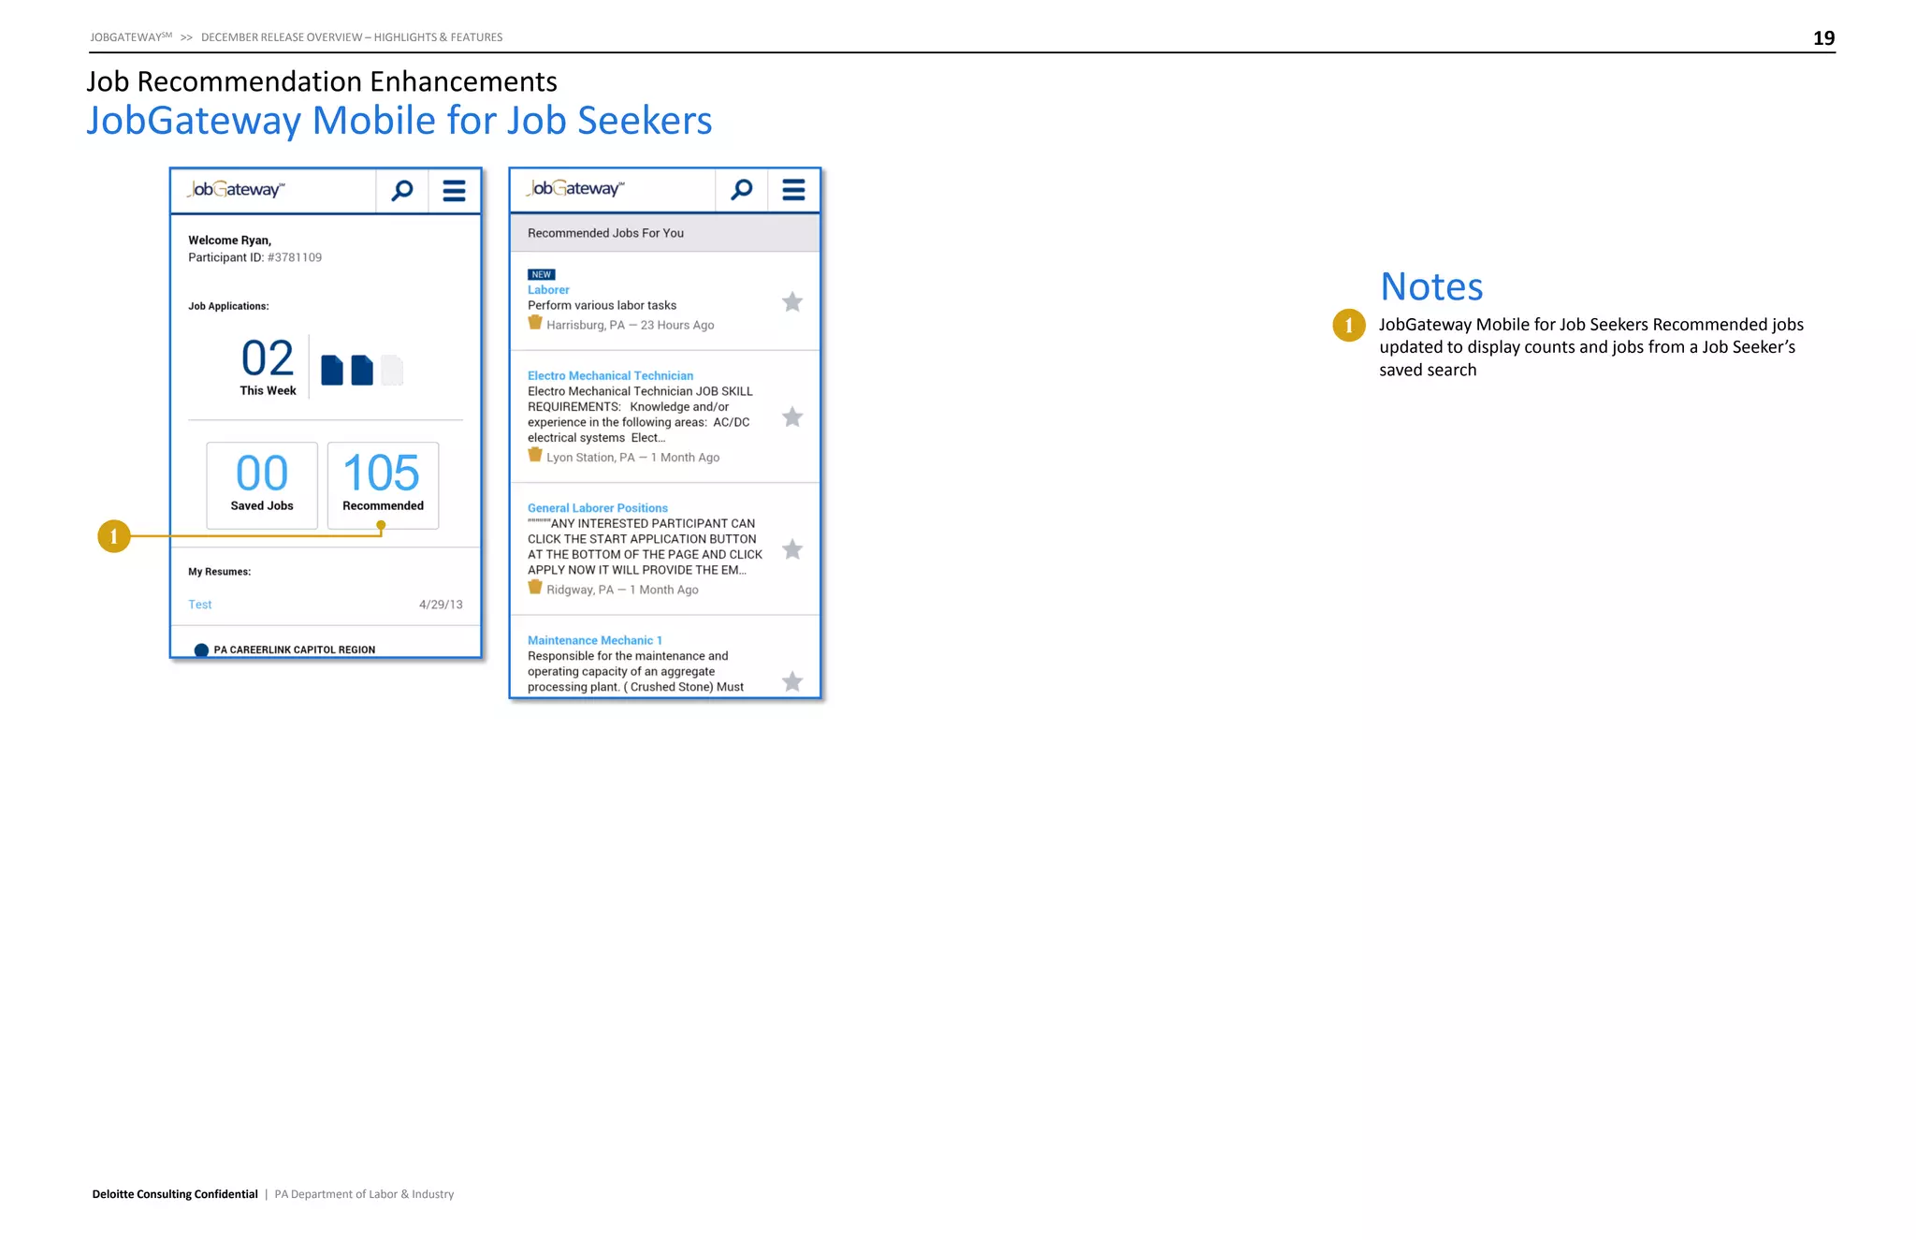Image resolution: width=1916 pixels, height=1240 pixels.
Task: Star the Maintenance Mechanic 1 job
Action: pyautogui.click(x=792, y=681)
